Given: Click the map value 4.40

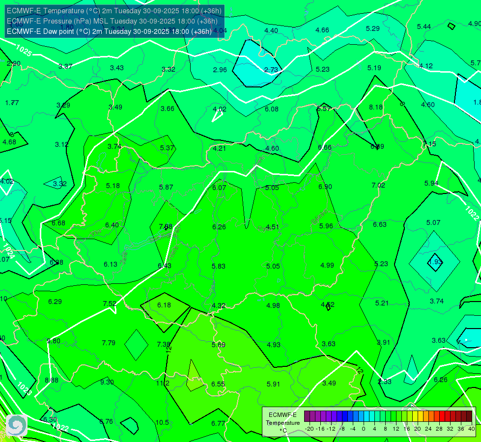Looking at the screenshot, I should [271, 30].
